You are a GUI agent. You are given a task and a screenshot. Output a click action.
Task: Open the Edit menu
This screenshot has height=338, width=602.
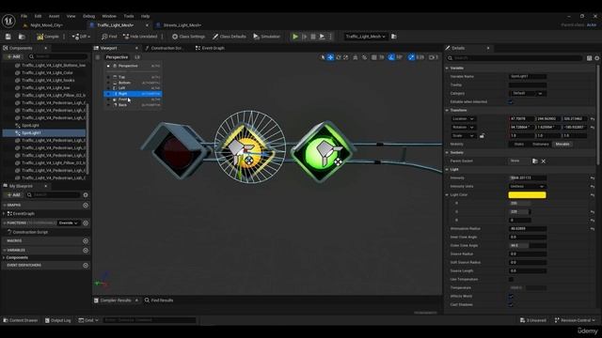38,16
